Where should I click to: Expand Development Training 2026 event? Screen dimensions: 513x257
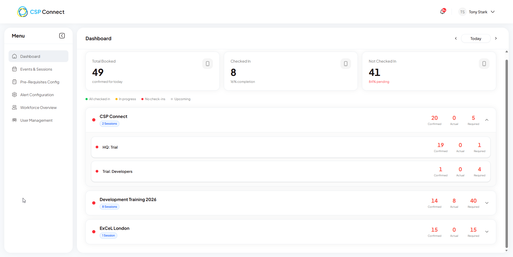(x=487, y=203)
